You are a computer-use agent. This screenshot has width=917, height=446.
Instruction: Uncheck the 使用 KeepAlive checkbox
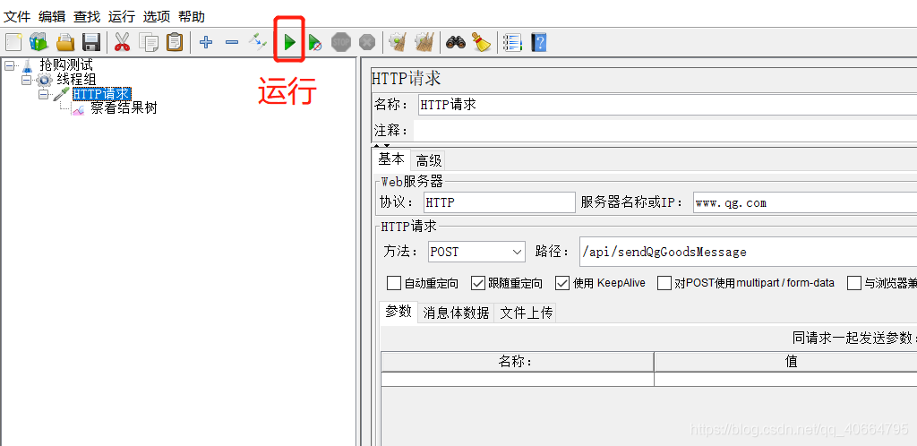click(562, 284)
